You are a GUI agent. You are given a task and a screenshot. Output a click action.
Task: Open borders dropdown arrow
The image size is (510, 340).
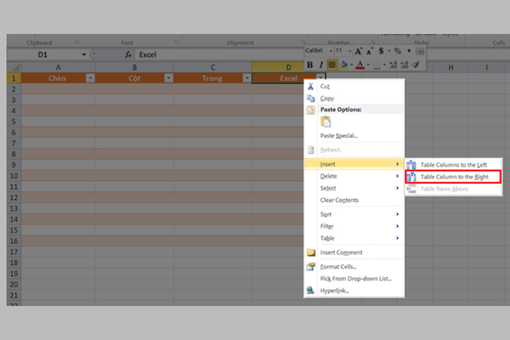384,65
